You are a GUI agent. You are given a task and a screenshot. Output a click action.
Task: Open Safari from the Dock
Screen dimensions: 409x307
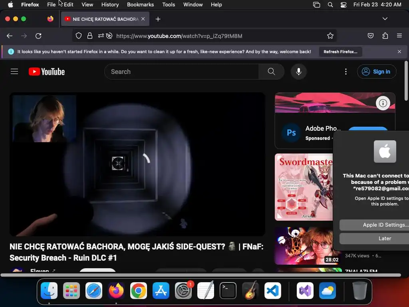(x=94, y=291)
